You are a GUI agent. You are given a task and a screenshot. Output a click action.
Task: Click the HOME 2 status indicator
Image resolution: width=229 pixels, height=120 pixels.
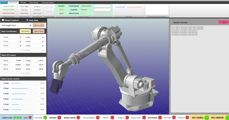[x=127, y=118]
